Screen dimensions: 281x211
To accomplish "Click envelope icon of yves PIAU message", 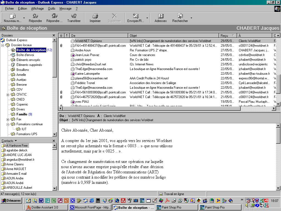I will 72,102.
